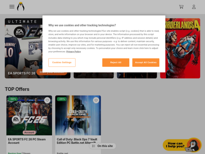This screenshot has height=154, width=205.
Task: Accept All Cookies
Action: (146, 63)
